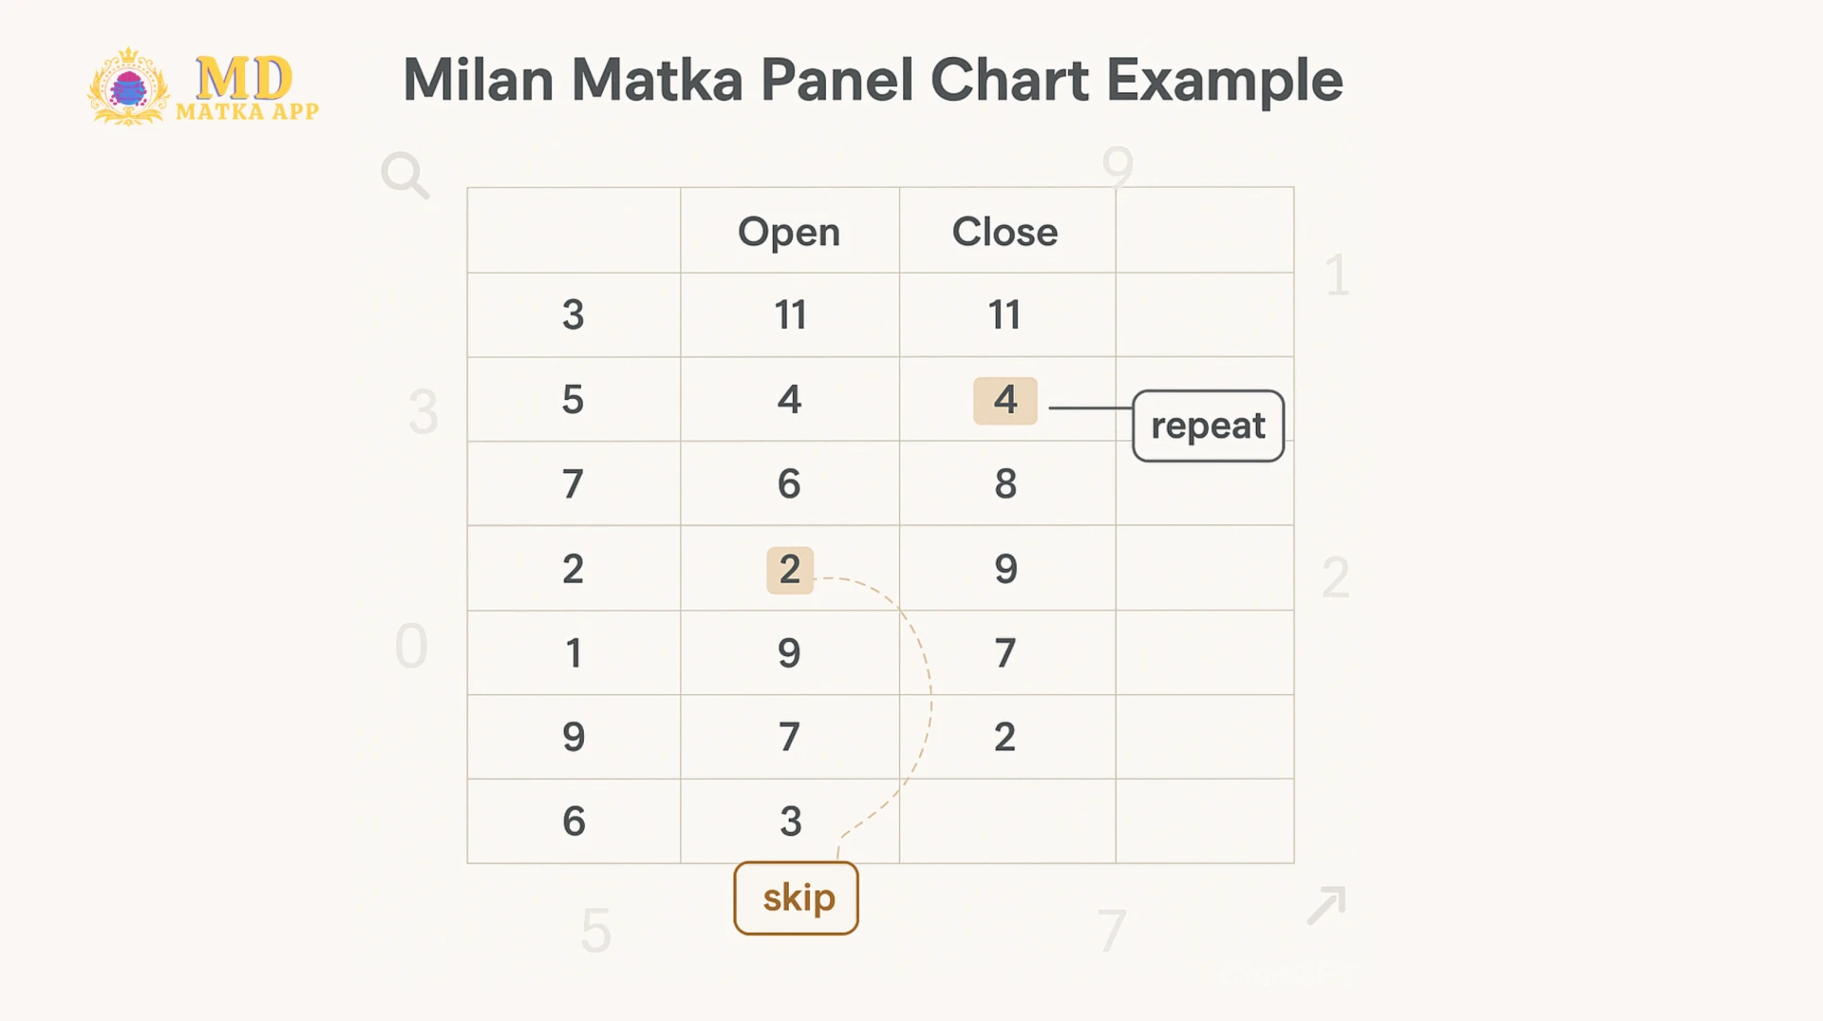Viewport: 1823px width, 1021px height.
Task: Select the "Open" column header
Action: coord(789,232)
